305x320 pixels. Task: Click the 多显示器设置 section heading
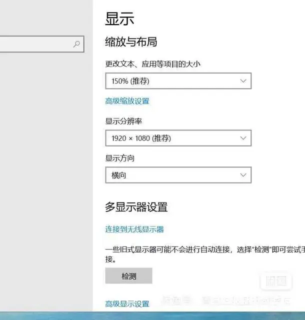click(x=136, y=207)
